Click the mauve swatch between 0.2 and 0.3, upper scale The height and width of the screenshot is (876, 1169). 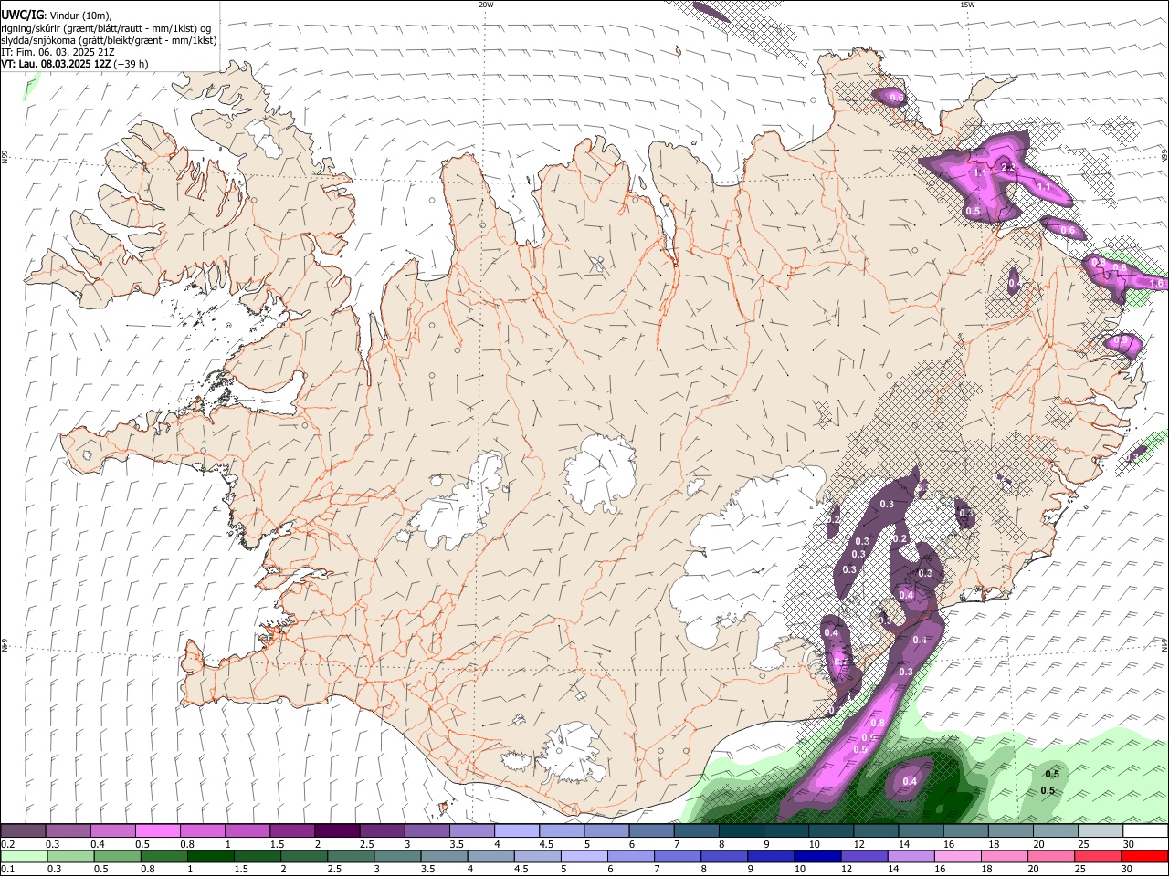tap(23, 831)
